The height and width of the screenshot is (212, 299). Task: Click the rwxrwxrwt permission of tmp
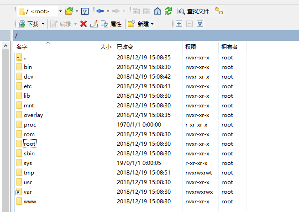199,173
